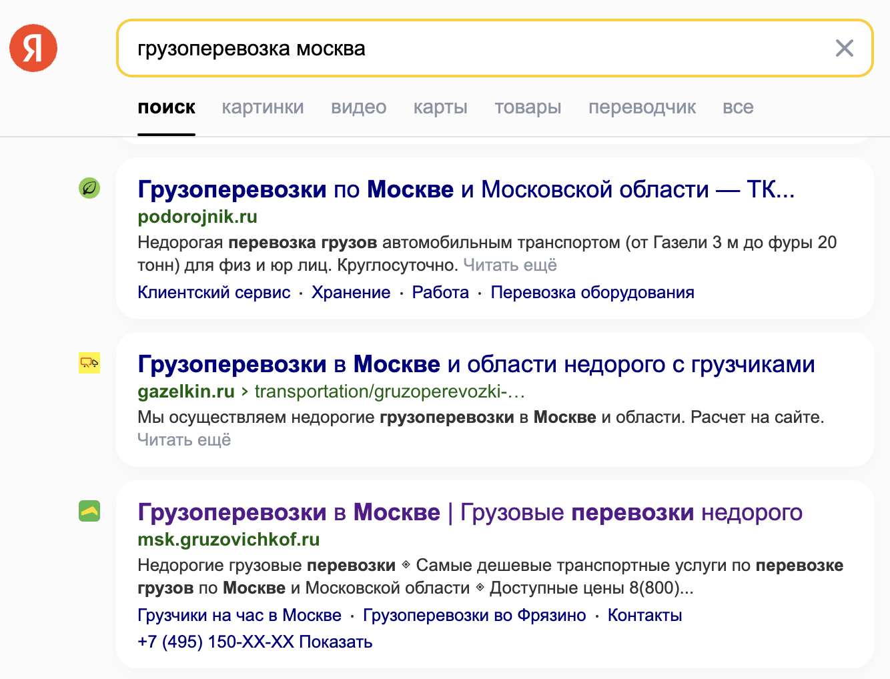Clear the search query with the X icon
The image size is (890, 679).
[844, 48]
